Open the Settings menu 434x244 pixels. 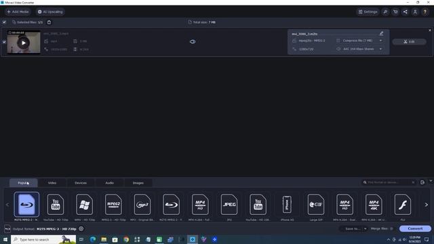pyautogui.click(x=368, y=12)
